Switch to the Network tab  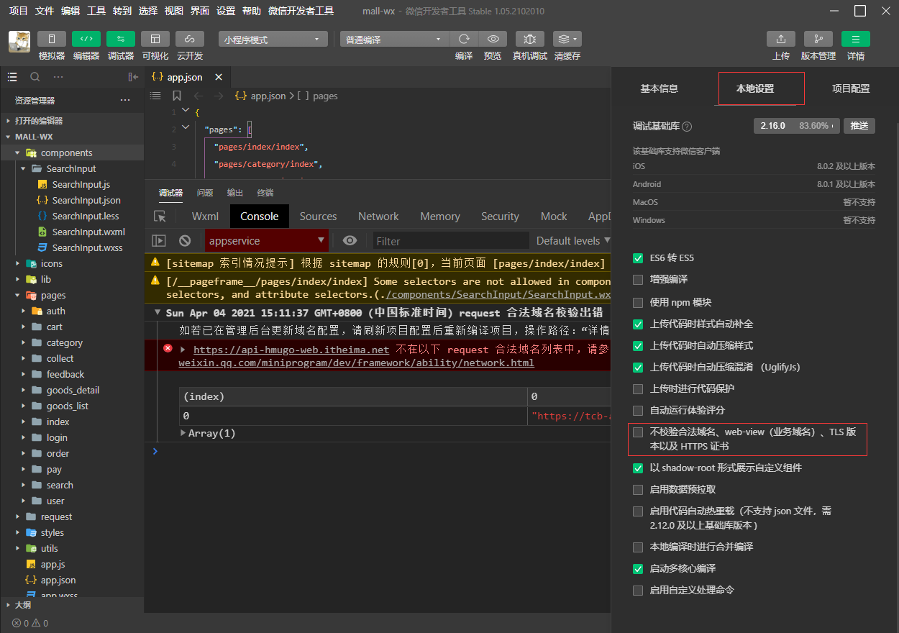coord(378,216)
